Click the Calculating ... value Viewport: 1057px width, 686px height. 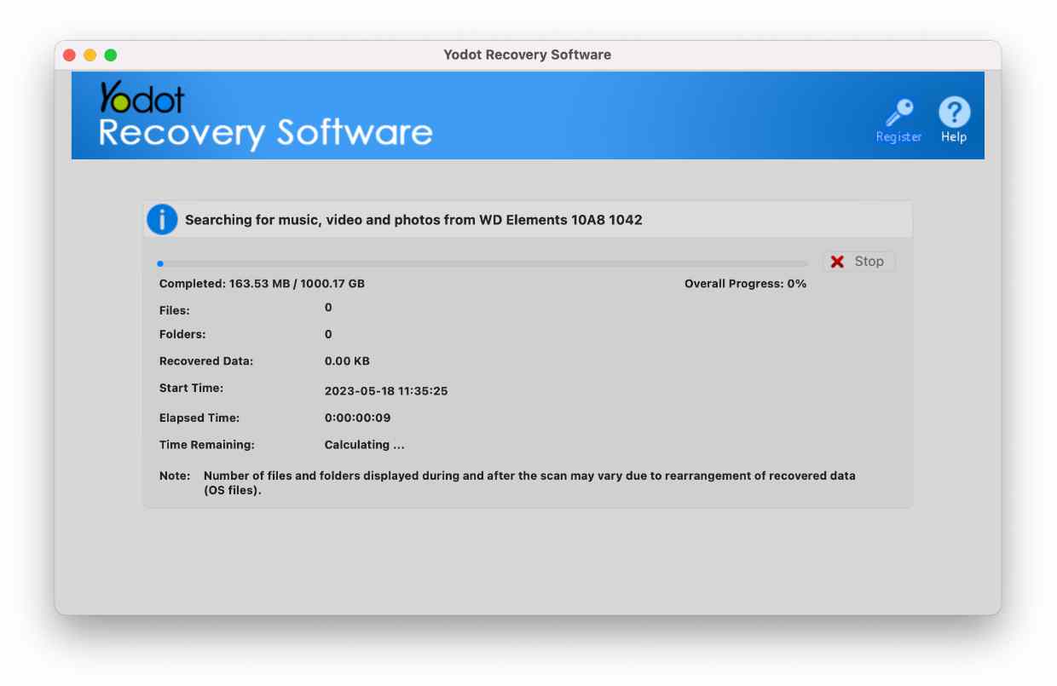point(365,445)
